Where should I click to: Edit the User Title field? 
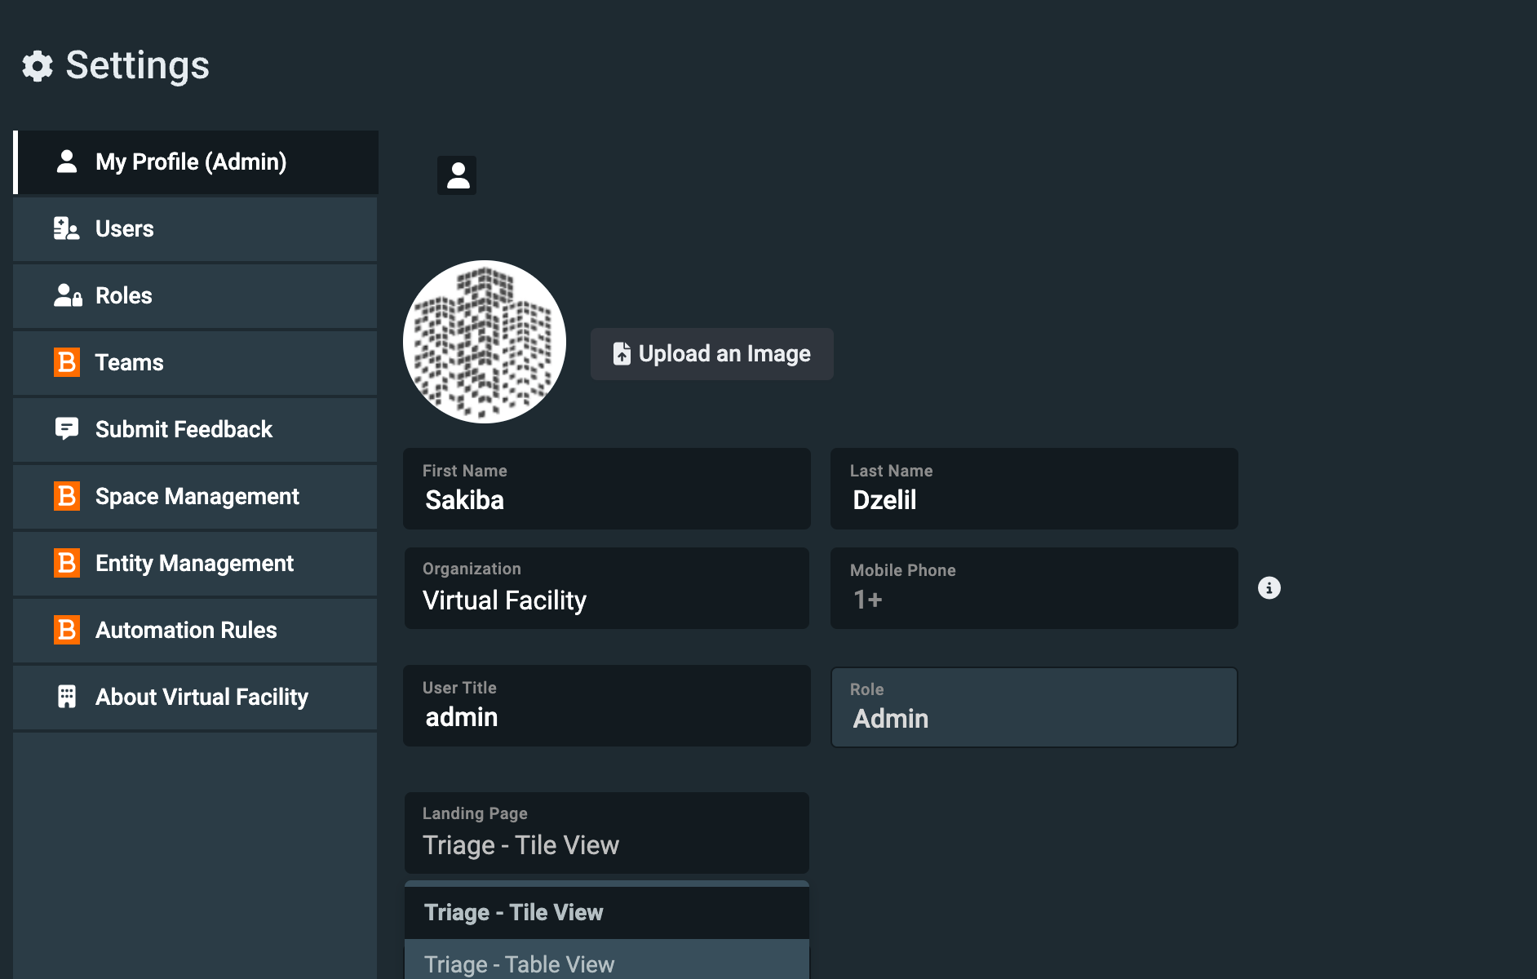[x=606, y=707]
